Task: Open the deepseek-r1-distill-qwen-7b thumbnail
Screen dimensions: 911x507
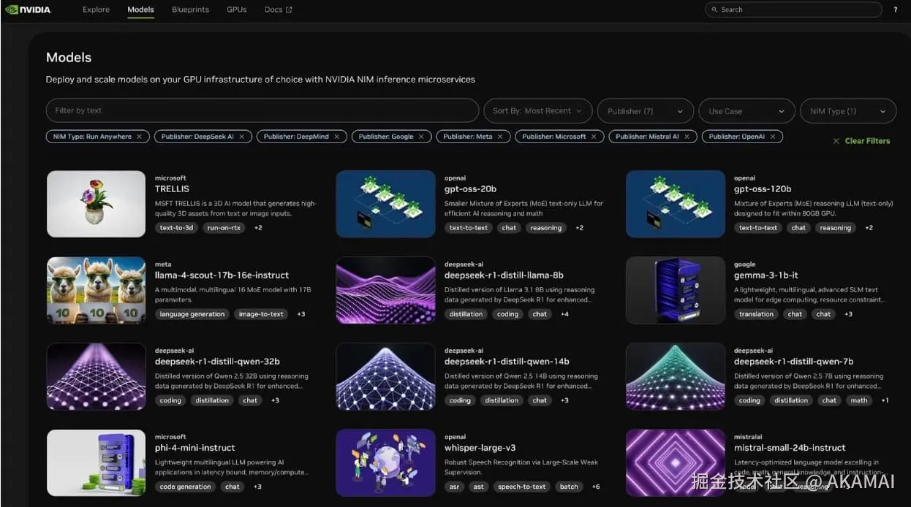Action: tap(675, 376)
